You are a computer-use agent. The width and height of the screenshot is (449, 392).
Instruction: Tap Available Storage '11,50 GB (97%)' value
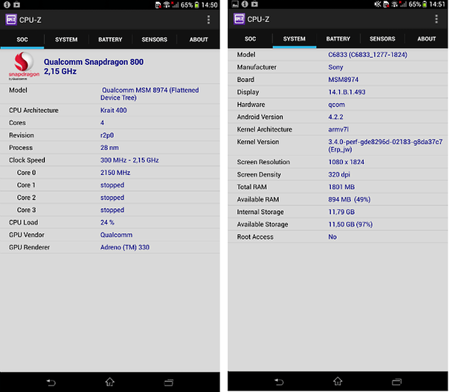[350, 225]
